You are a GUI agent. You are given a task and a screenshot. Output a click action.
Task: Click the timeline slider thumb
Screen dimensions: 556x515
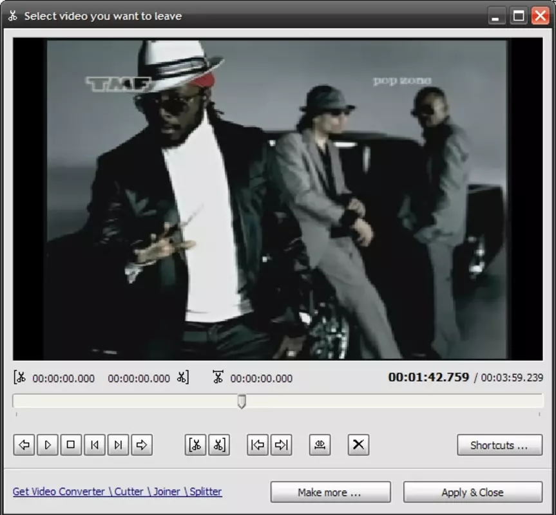(242, 401)
